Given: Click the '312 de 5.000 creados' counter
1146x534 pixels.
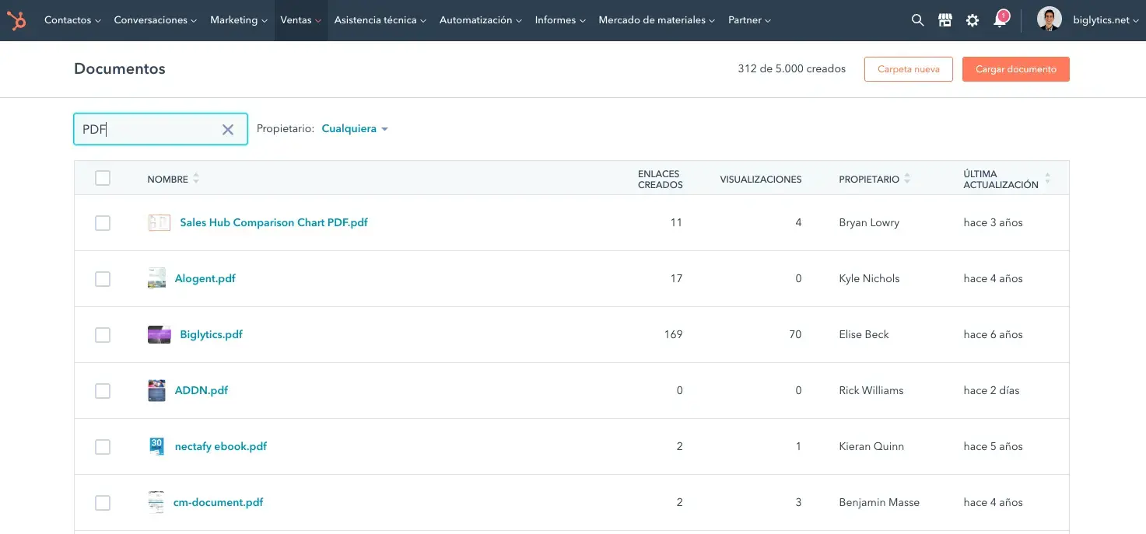Looking at the screenshot, I should (x=791, y=68).
